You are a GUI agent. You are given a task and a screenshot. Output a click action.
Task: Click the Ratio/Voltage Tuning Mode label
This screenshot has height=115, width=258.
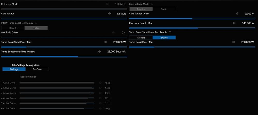tap(26, 65)
